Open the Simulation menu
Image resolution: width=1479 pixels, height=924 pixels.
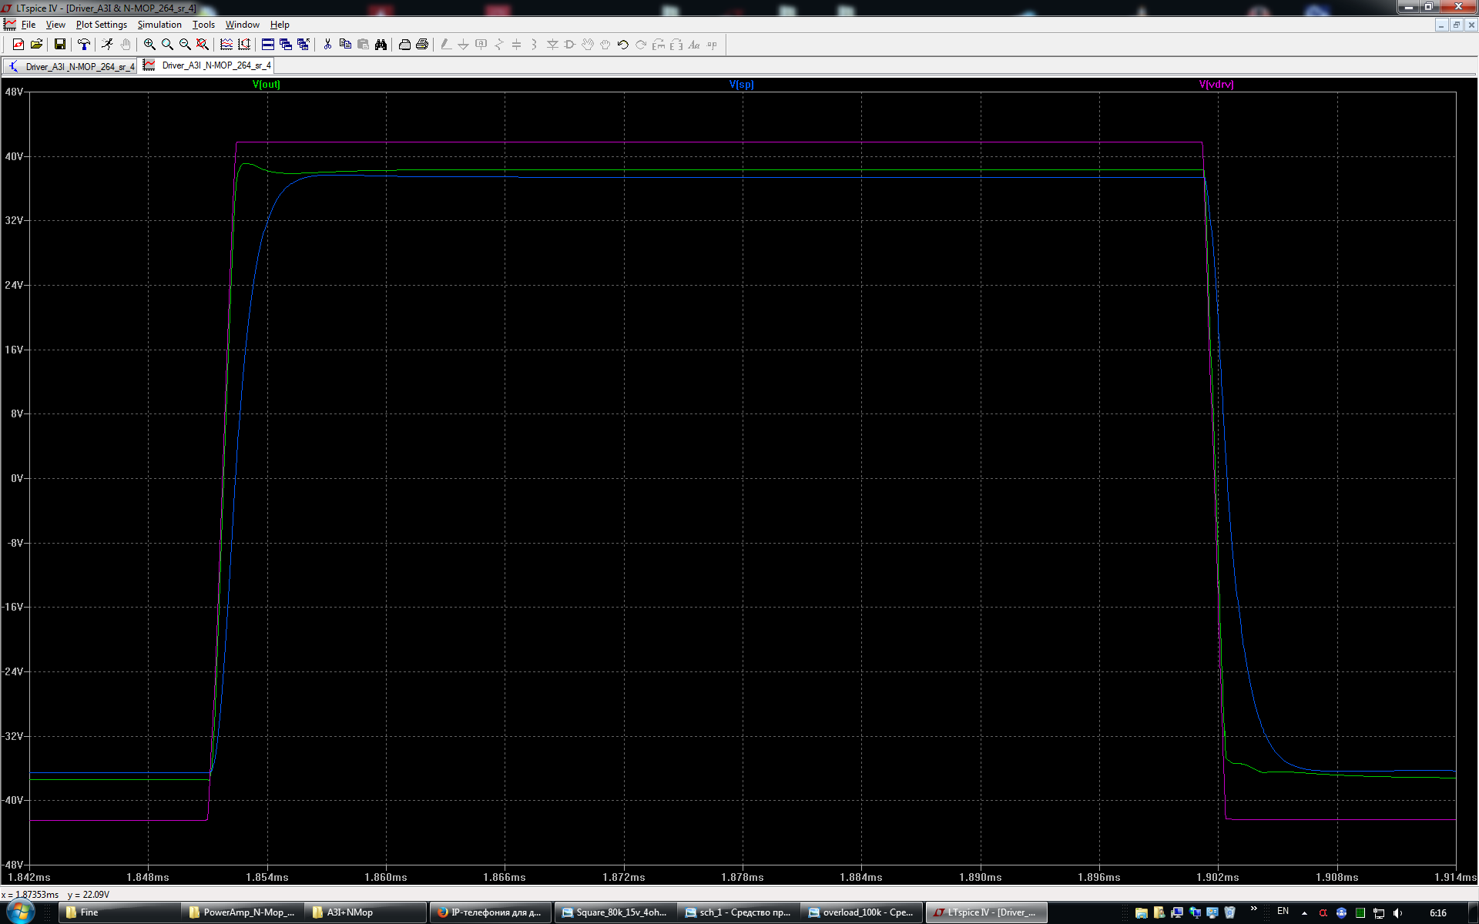159,25
